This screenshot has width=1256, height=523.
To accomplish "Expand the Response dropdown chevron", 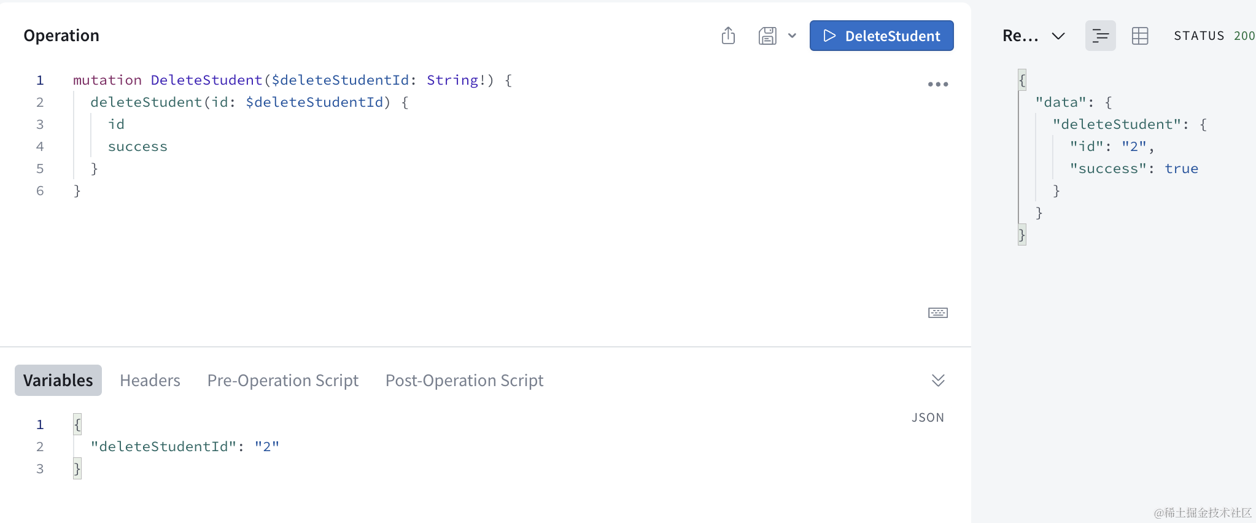I will tap(1058, 36).
